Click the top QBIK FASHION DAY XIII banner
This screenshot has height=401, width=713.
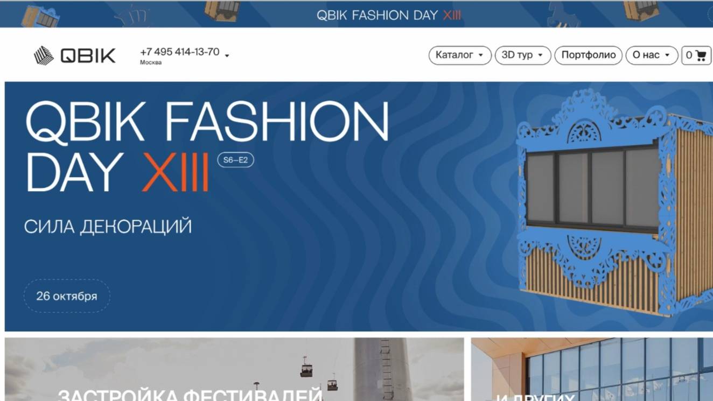[356, 15]
